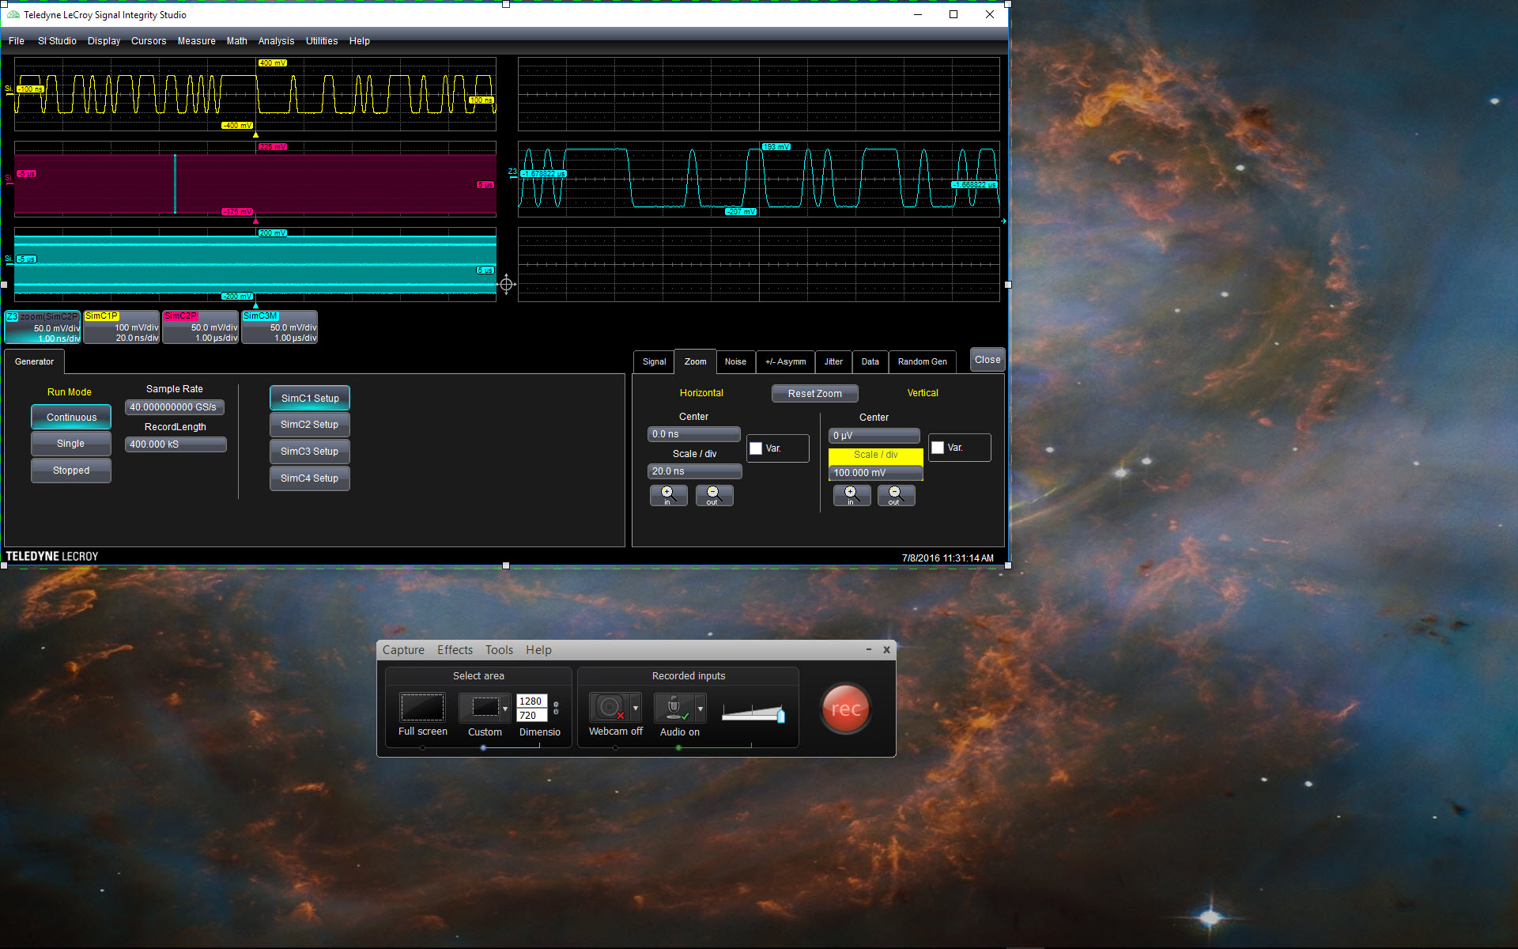The image size is (1518, 949).
Task: Select the SimC3M trace descriptor box
Action: (280, 327)
